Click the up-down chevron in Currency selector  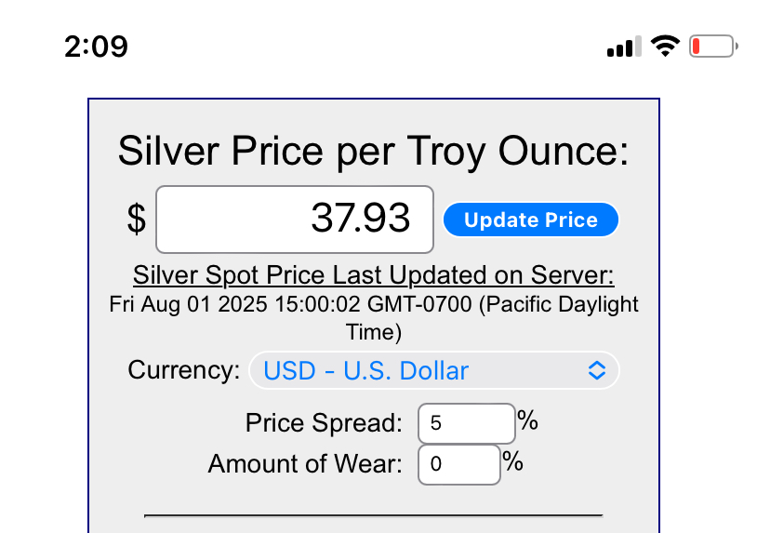tap(597, 370)
